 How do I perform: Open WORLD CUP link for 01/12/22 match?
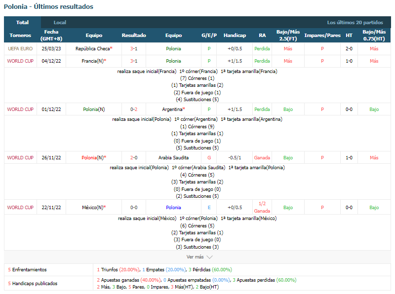click(x=20, y=109)
